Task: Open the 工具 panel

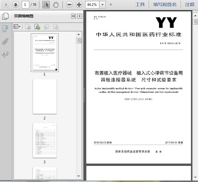Action: (140, 4)
